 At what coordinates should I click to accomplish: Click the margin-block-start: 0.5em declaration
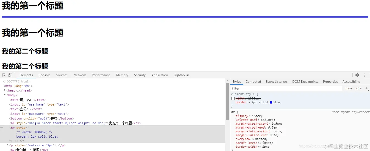click(x=259, y=124)
